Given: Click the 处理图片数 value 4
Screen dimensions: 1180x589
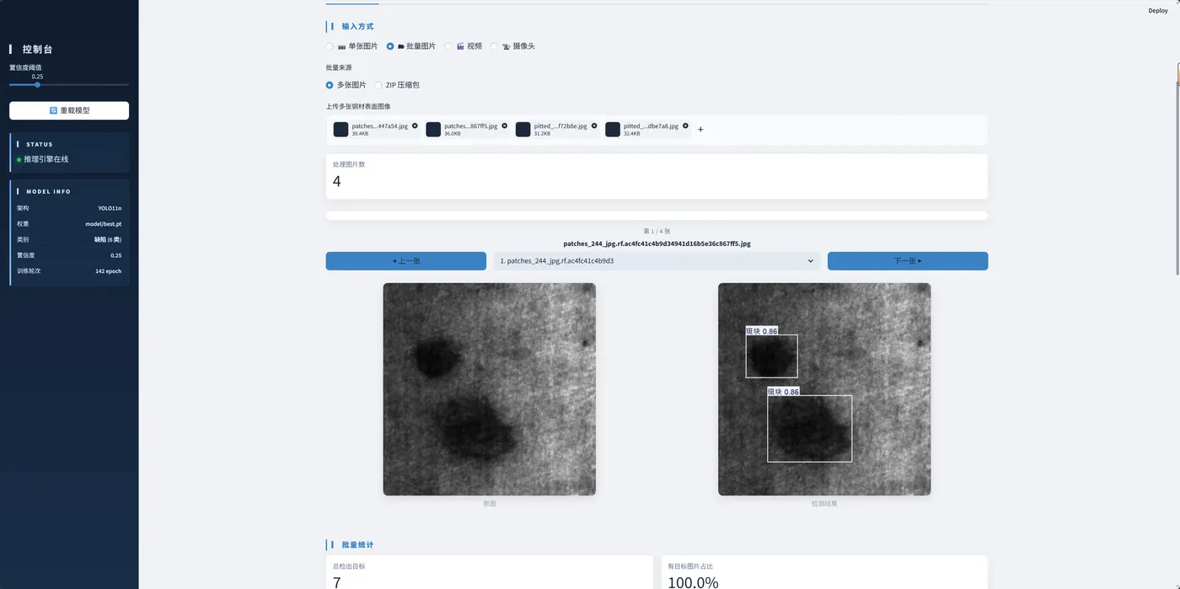Looking at the screenshot, I should coord(337,181).
